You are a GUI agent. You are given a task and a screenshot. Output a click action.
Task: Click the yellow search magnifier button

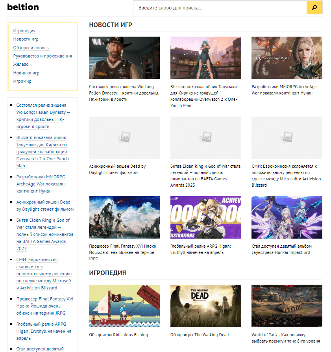pos(314,7)
